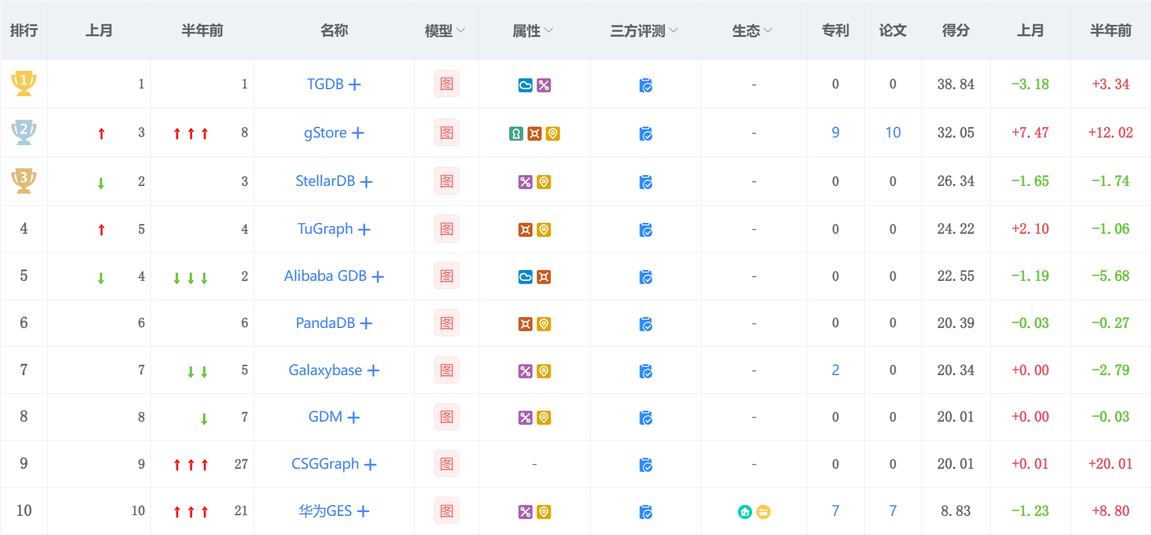Click the 排行 column header
The height and width of the screenshot is (535, 1151).
click(24, 31)
